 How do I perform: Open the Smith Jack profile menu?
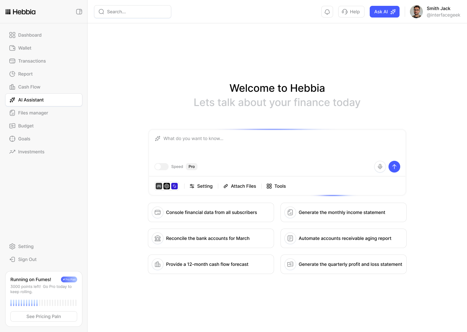(435, 12)
